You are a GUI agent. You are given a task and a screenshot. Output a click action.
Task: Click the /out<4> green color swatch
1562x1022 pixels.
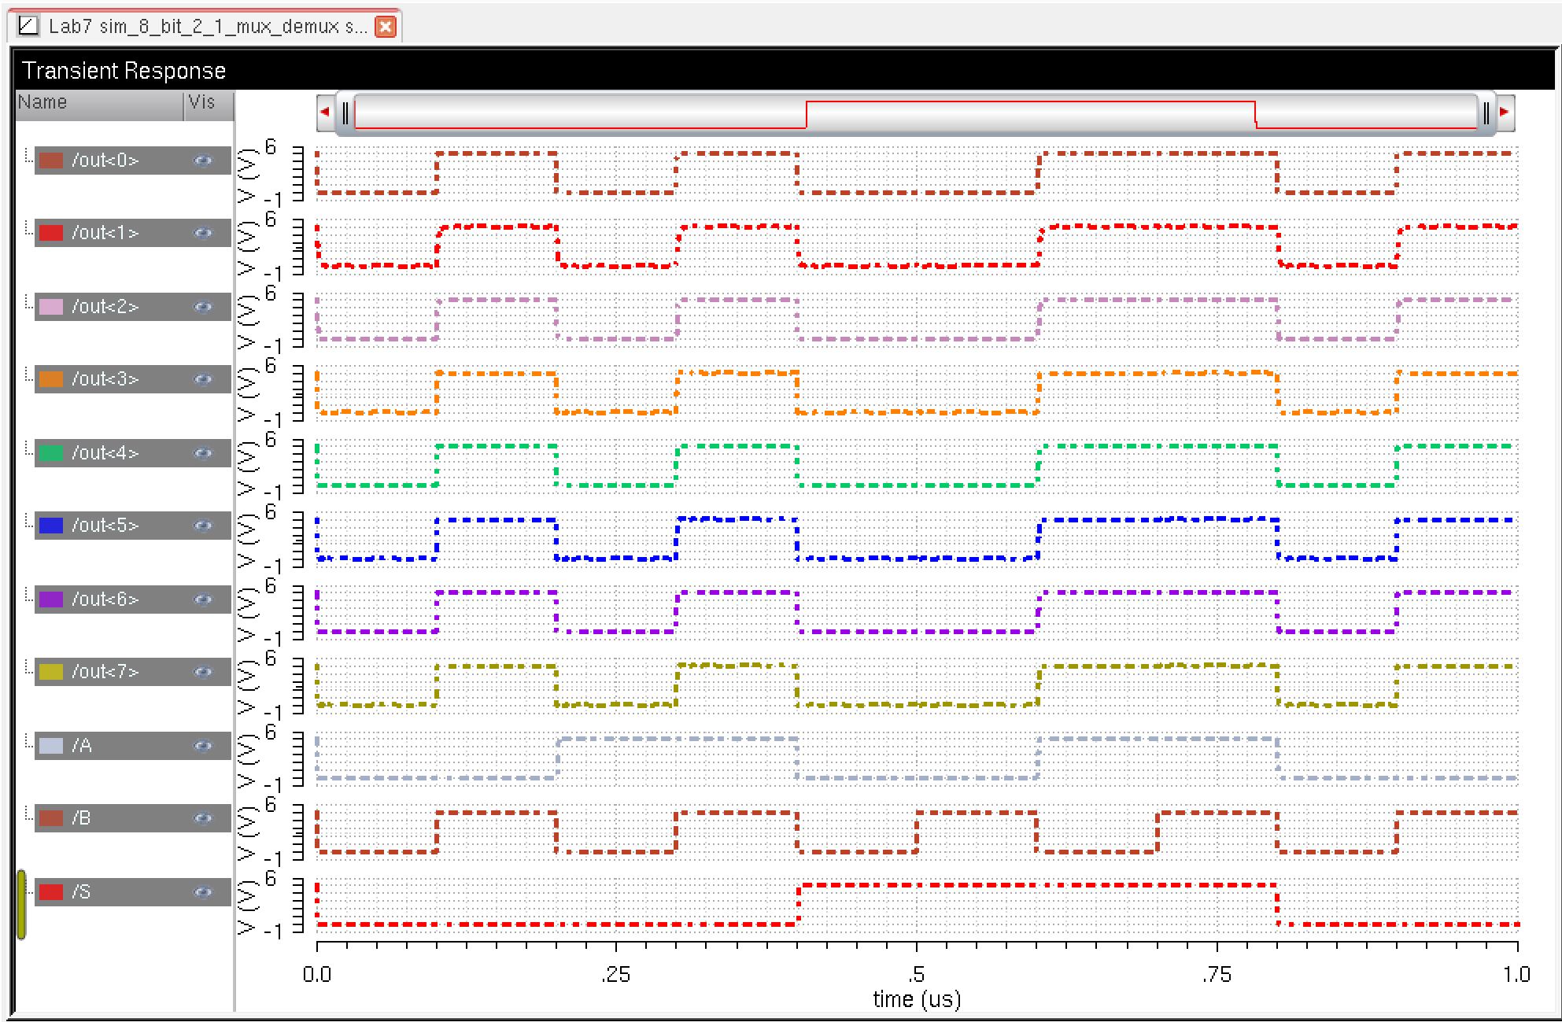(51, 453)
